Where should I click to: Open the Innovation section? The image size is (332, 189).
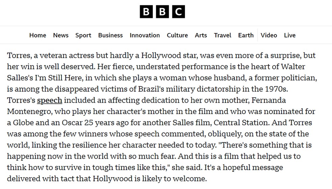(x=145, y=35)
